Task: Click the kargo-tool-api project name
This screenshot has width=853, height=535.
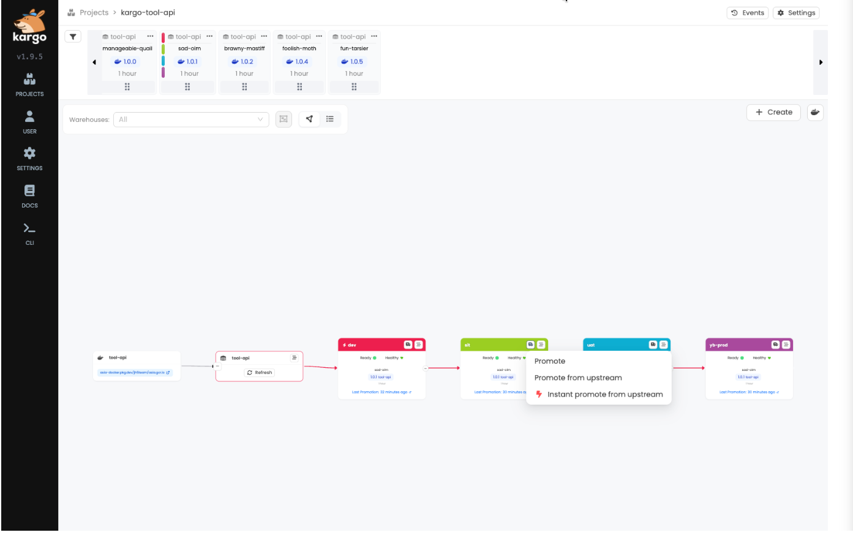Action: pos(148,12)
